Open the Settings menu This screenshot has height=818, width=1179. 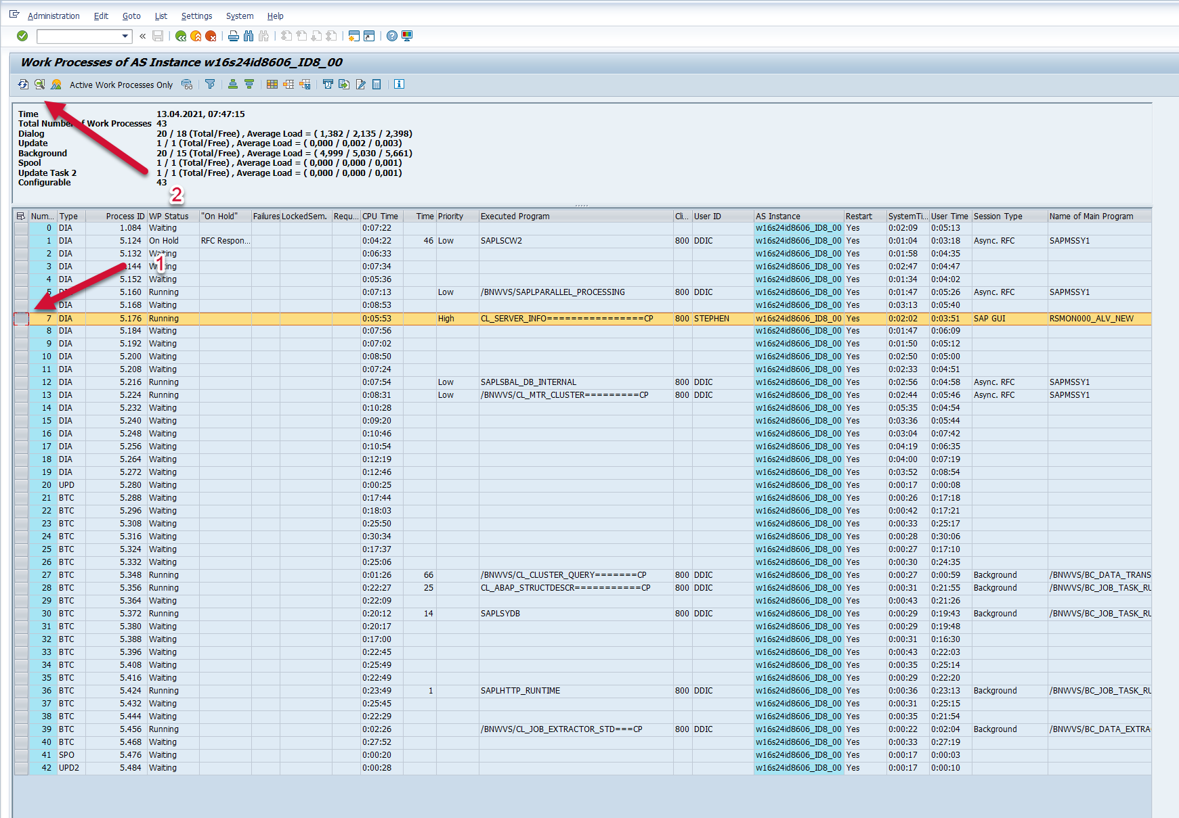[196, 16]
